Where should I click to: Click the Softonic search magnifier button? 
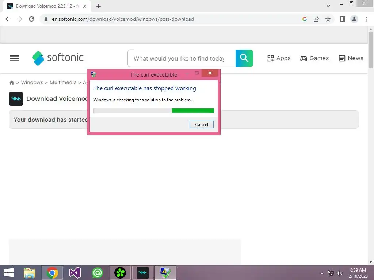click(244, 58)
